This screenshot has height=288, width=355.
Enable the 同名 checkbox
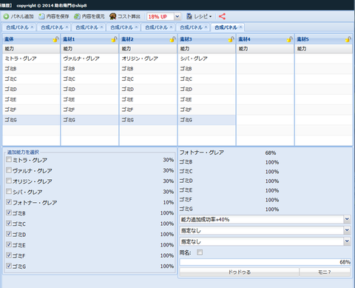point(200,252)
